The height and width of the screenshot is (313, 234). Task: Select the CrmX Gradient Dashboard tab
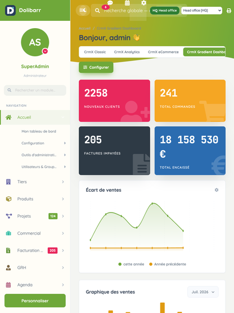[x=204, y=52]
